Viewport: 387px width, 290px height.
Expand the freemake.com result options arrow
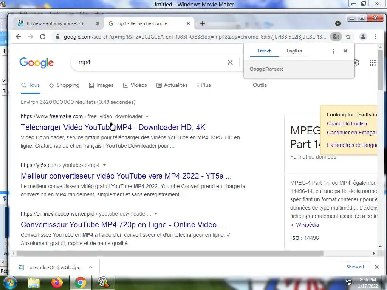click(147, 116)
